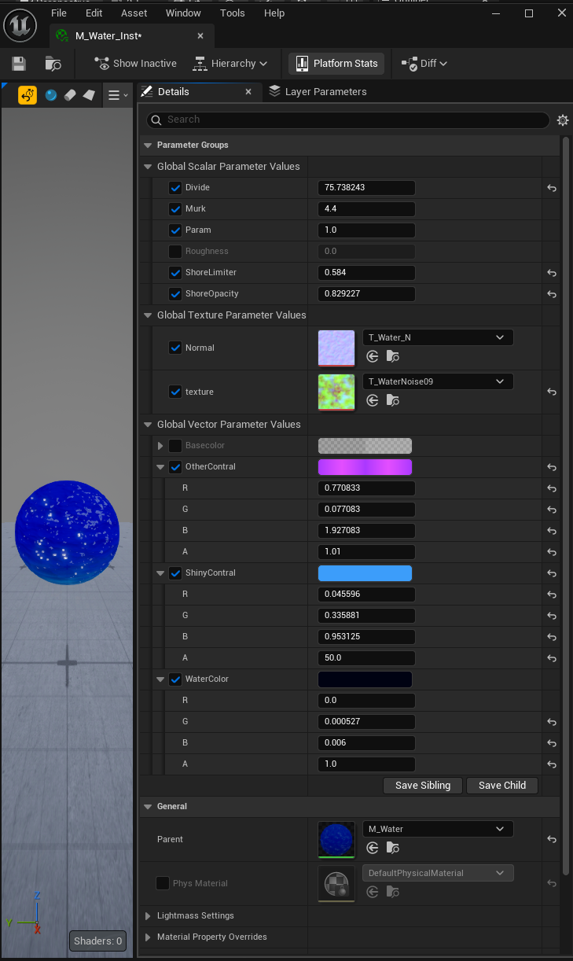
Task: Use selected asset for the Normal texture
Action: pos(373,356)
